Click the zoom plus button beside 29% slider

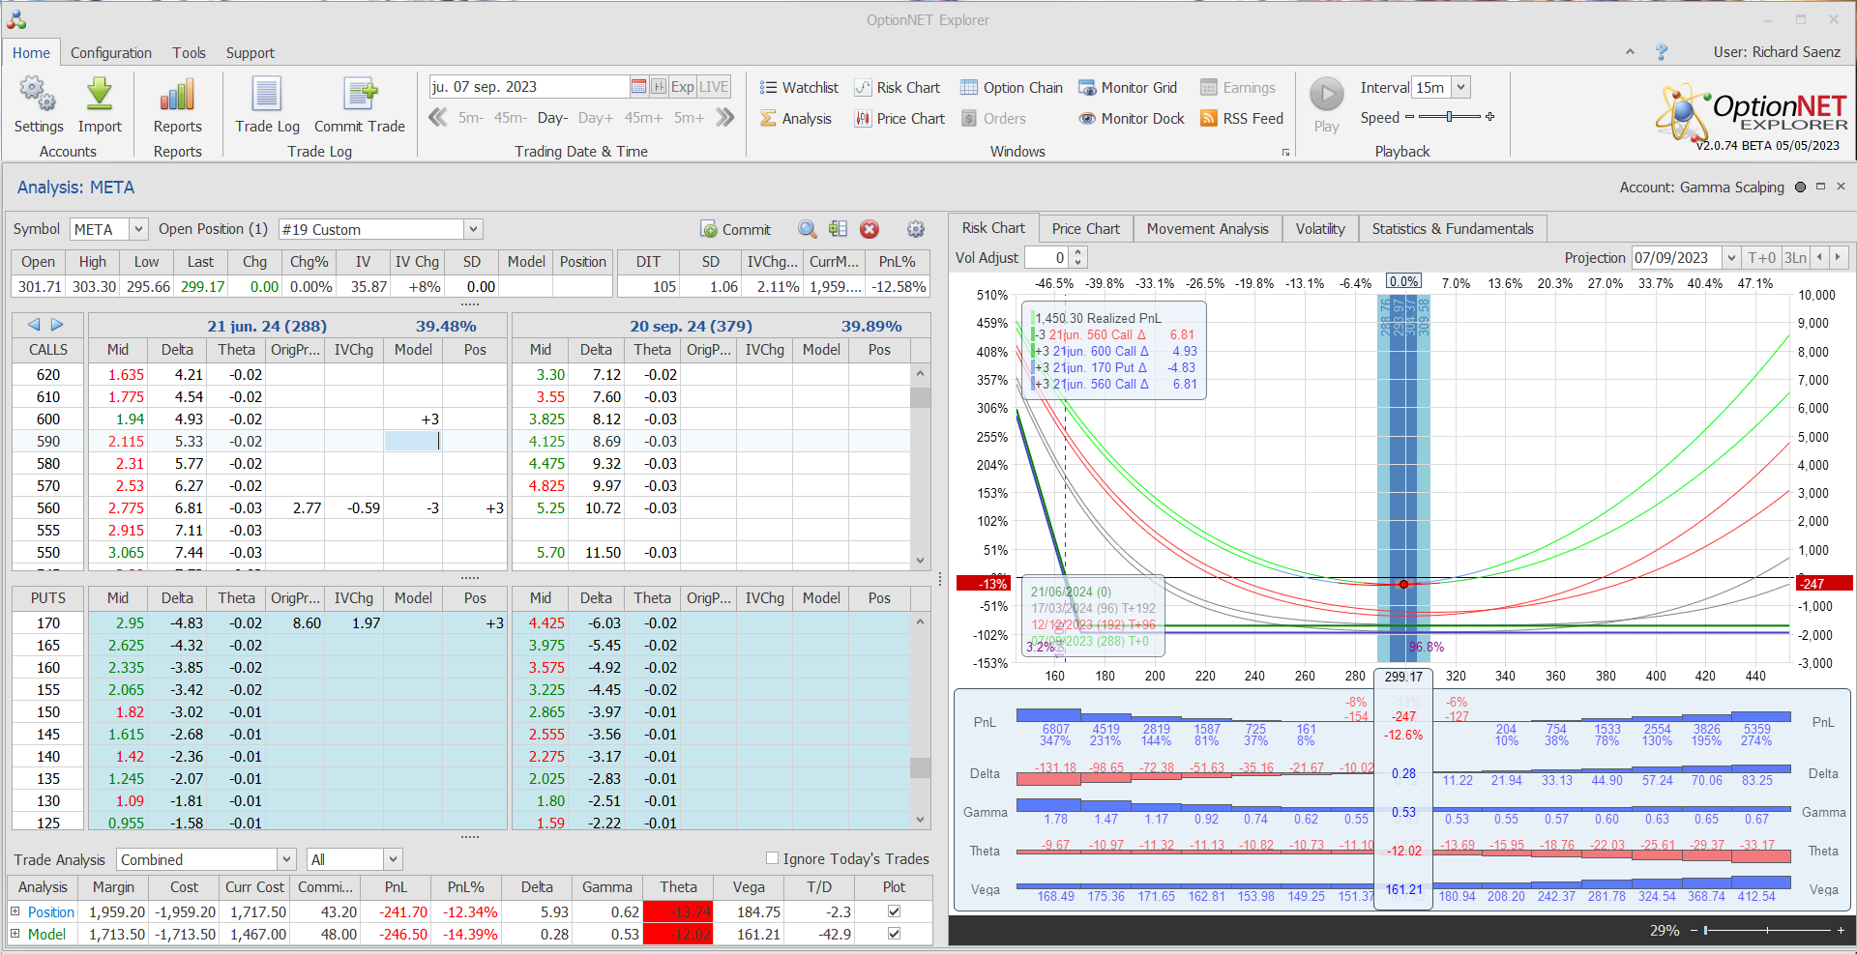1841,930
